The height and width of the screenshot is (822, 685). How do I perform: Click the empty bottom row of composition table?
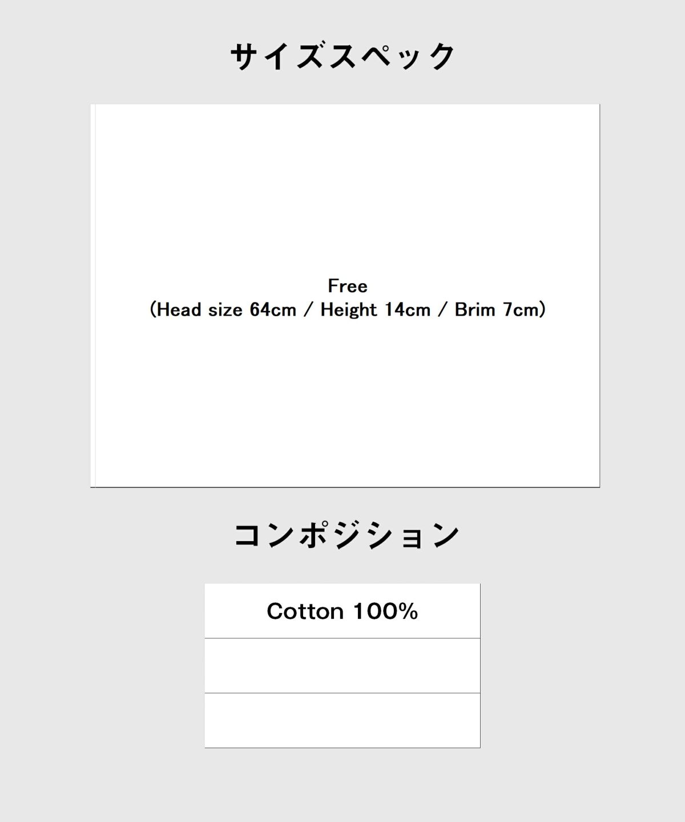[x=342, y=720]
